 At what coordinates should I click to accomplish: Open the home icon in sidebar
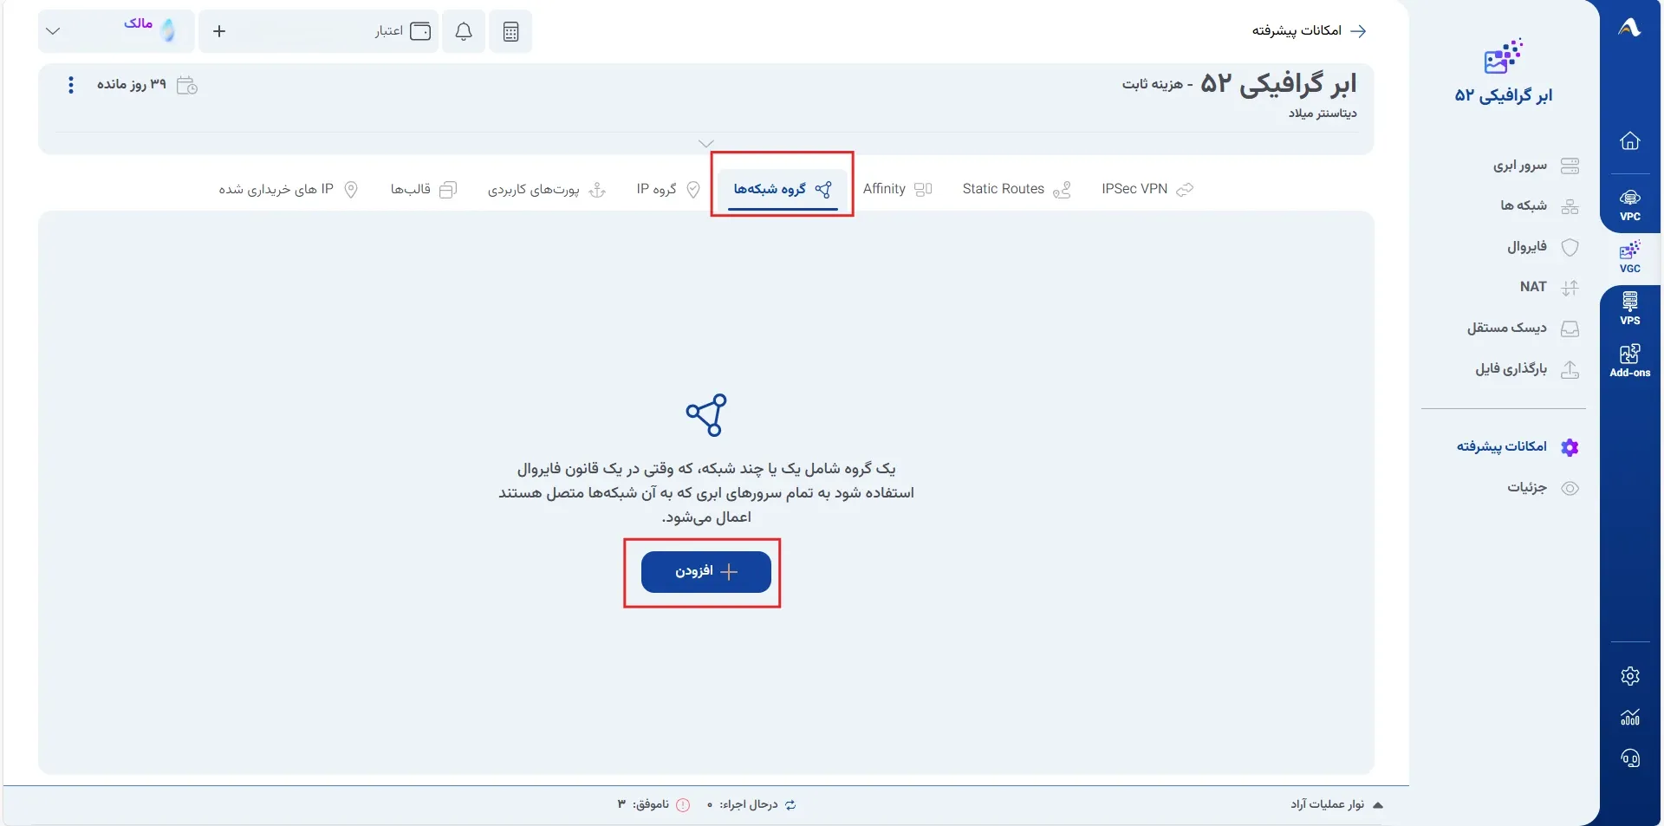click(1630, 141)
